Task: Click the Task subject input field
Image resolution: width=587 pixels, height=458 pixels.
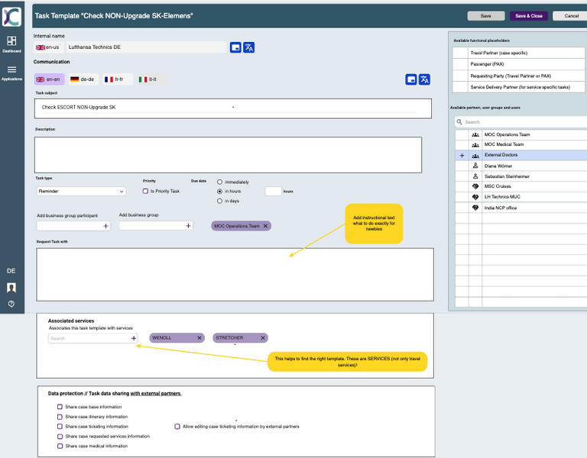Action: point(233,108)
